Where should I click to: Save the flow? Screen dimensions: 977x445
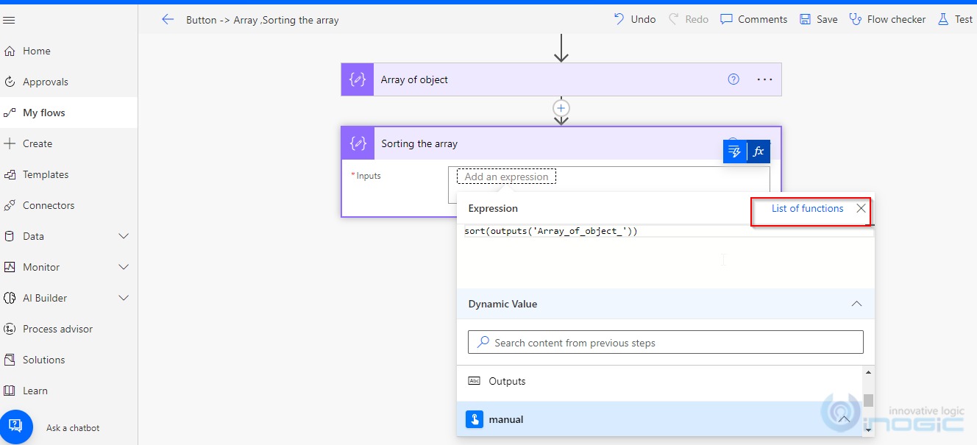tap(817, 19)
